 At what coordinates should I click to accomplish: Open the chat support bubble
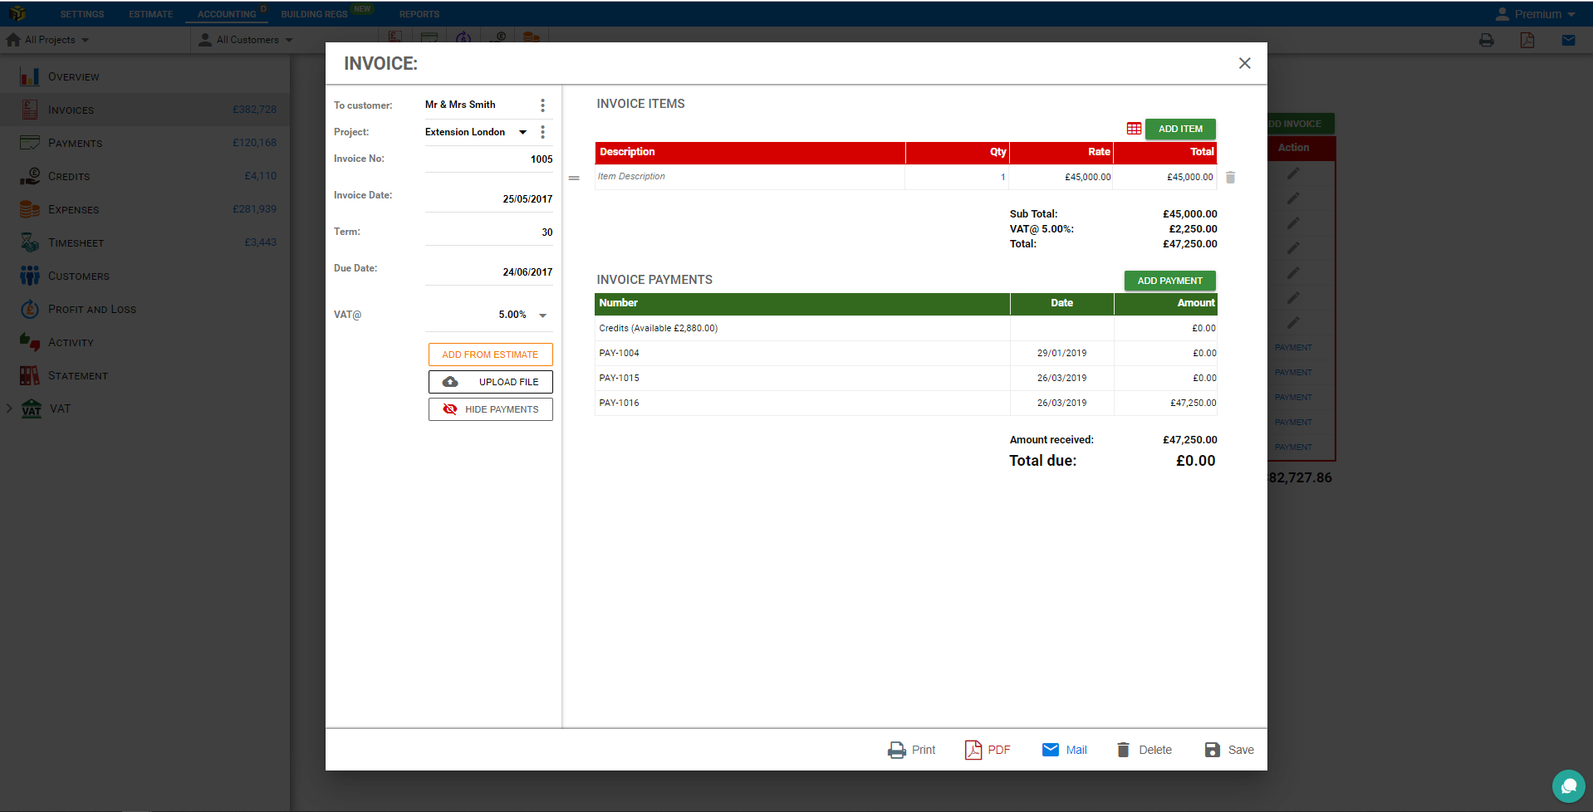click(x=1568, y=785)
